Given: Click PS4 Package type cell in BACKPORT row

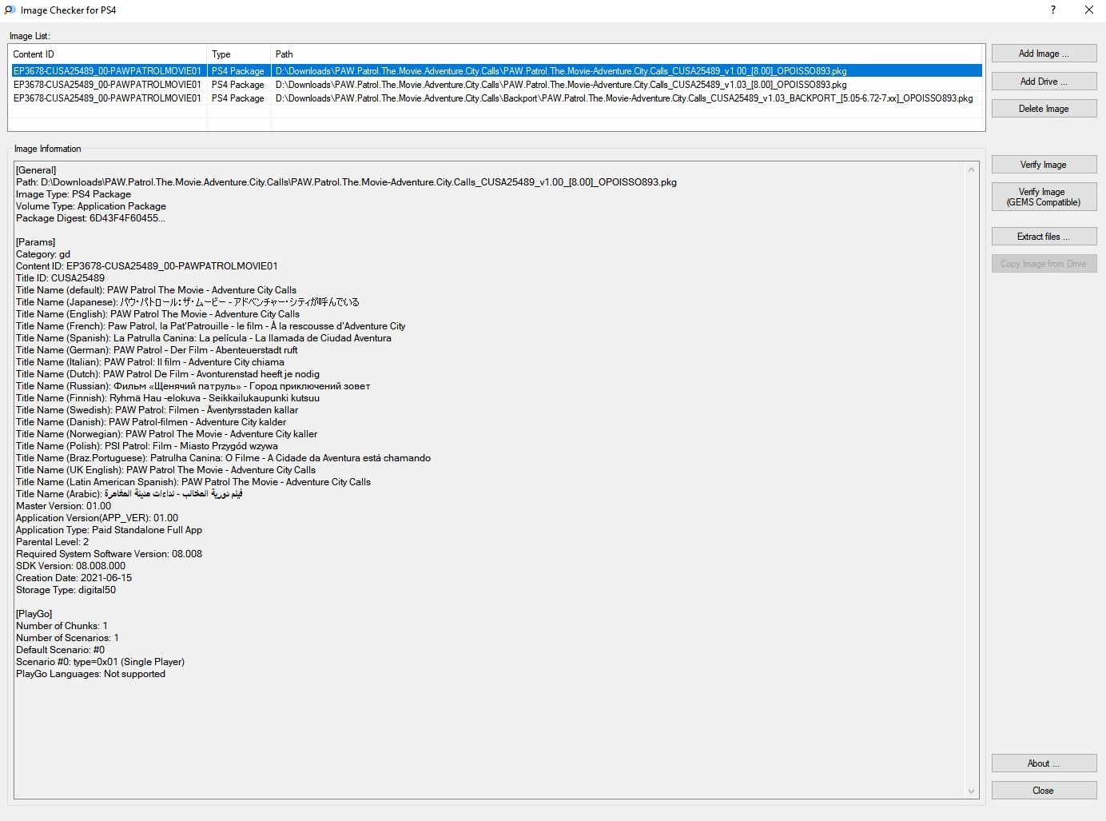Looking at the screenshot, I should pyautogui.click(x=238, y=98).
